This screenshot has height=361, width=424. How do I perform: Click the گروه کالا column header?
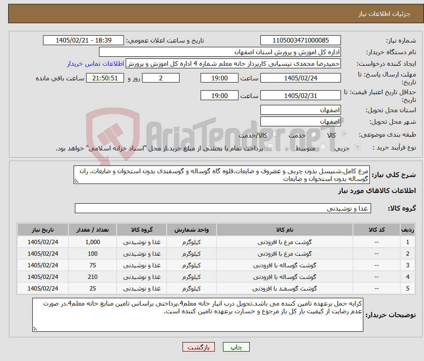pos(142,230)
